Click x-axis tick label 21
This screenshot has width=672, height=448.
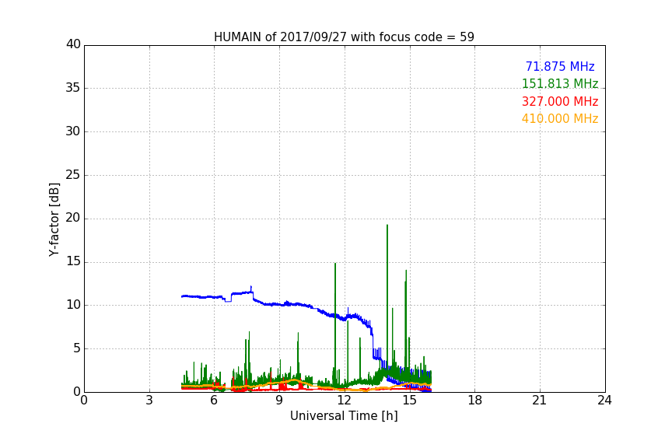point(540,401)
